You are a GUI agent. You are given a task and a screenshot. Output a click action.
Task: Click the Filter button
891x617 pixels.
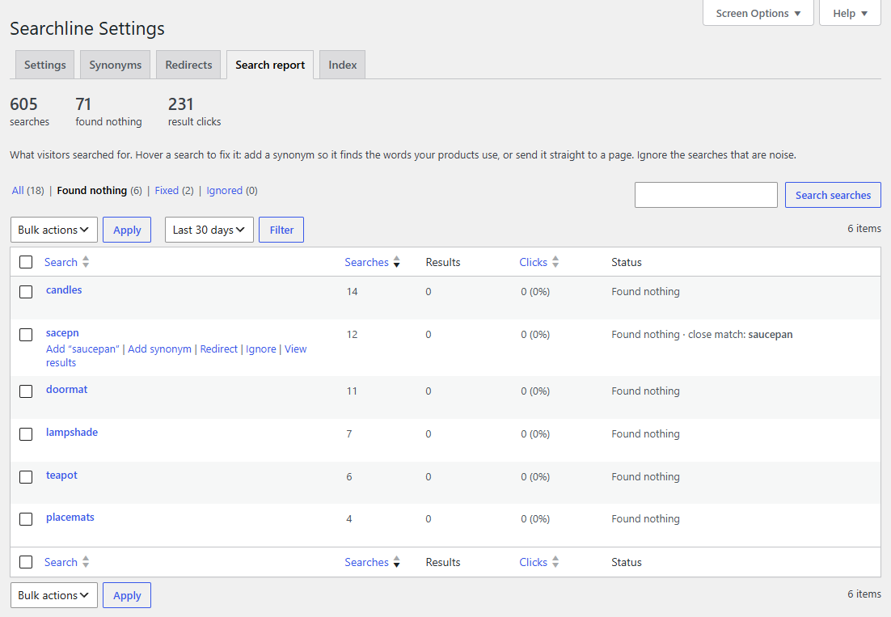click(281, 230)
